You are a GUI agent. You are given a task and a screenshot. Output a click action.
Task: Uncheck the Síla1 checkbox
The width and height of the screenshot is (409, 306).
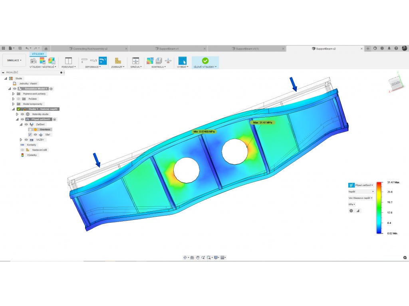(30, 135)
